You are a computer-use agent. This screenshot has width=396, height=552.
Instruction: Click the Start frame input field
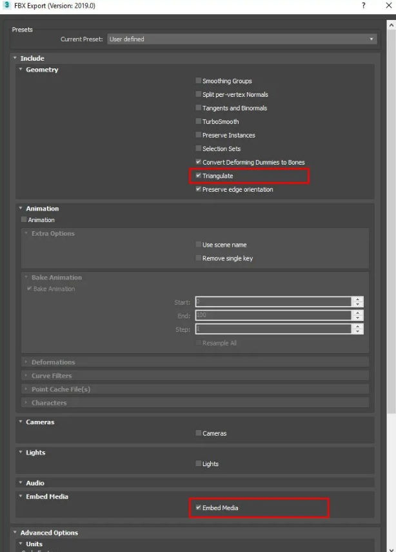point(273,302)
